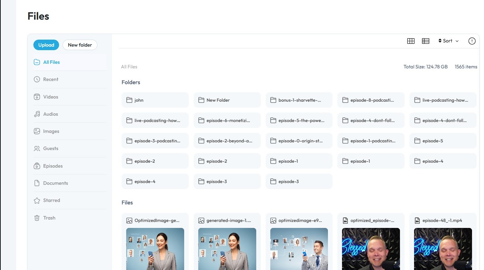
Task: Switch to list view icon
Action: pos(426,41)
